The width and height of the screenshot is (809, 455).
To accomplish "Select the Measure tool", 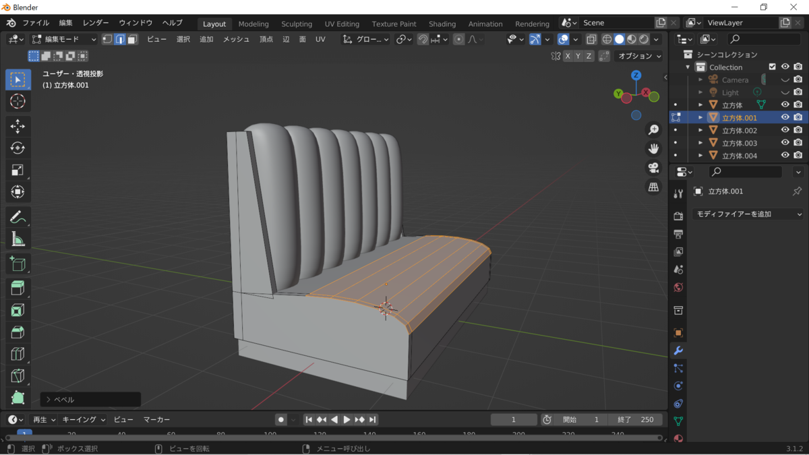I will click(x=18, y=239).
